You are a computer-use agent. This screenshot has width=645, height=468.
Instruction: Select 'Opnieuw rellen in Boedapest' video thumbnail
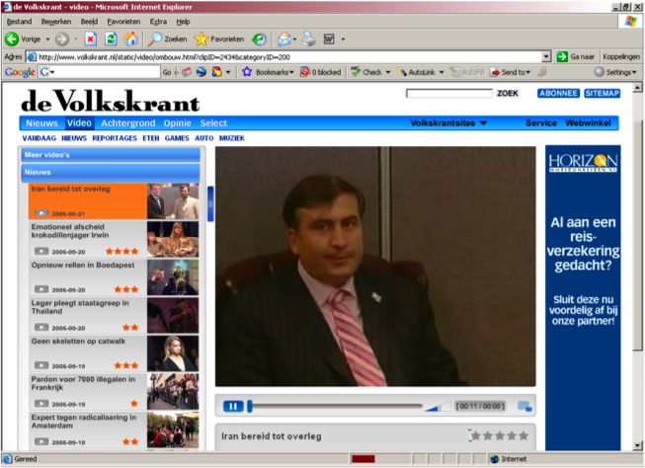coord(173,277)
